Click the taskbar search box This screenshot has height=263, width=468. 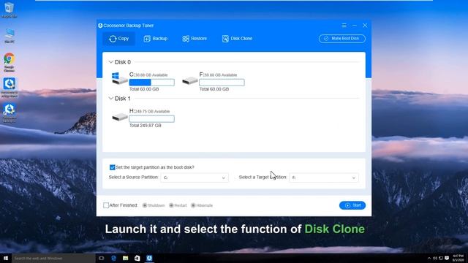(x=53, y=258)
